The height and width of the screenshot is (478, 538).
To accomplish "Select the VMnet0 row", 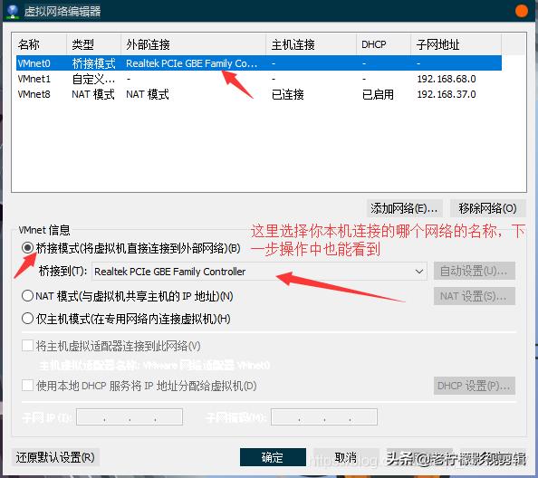I will pyautogui.click(x=259, y=63).
